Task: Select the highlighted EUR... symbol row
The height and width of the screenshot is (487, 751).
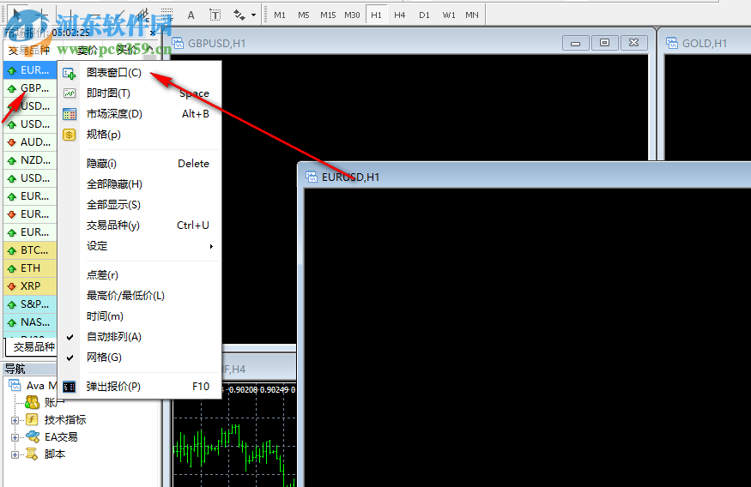Action: [x=30, y=69]
